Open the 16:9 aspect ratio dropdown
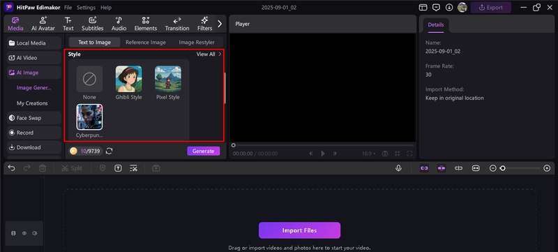Screen dimensions: 558x252 [369, 154]
